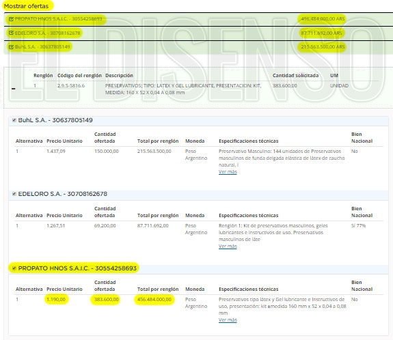Click PROPATO unit price 1.190,00

click(56, 300)
